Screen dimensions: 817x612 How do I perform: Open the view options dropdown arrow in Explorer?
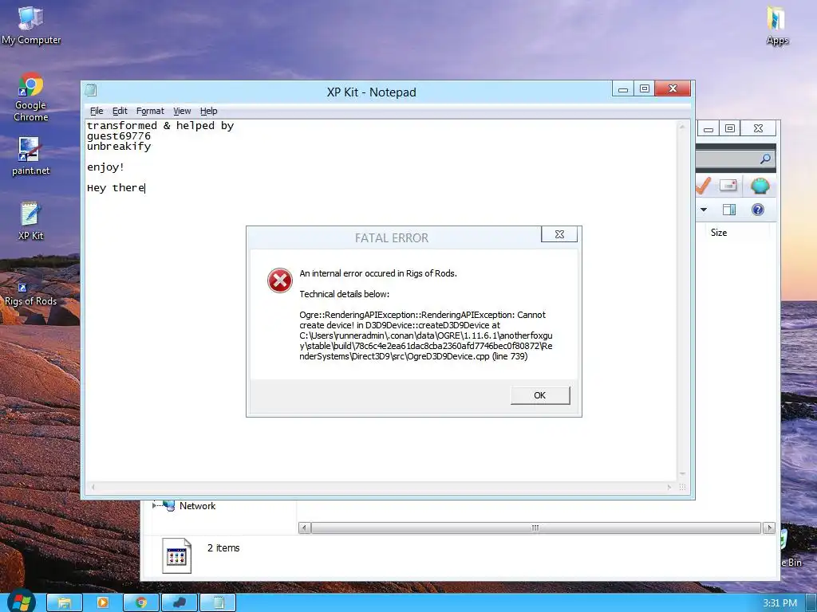pos(704,210)
